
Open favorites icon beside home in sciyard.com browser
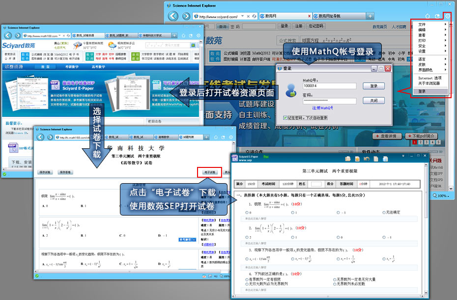[437, 16]
